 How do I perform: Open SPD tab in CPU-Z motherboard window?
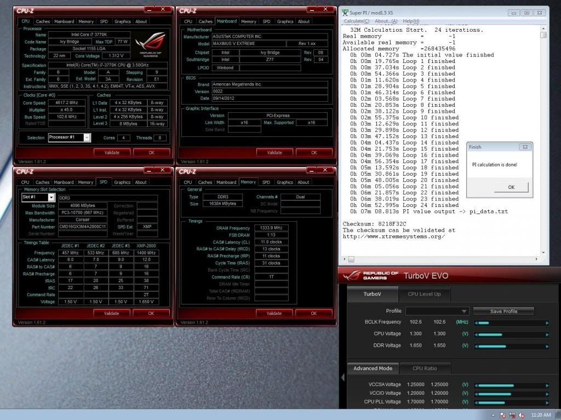pyautogui.click(x=267, y=21)
